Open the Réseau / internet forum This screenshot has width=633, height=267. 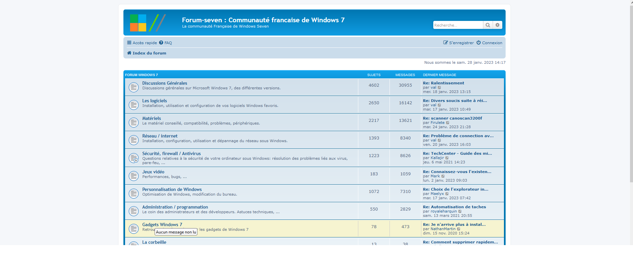point(160,136)
